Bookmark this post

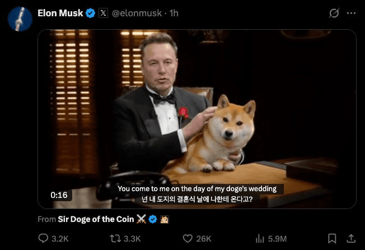(332, 238)
